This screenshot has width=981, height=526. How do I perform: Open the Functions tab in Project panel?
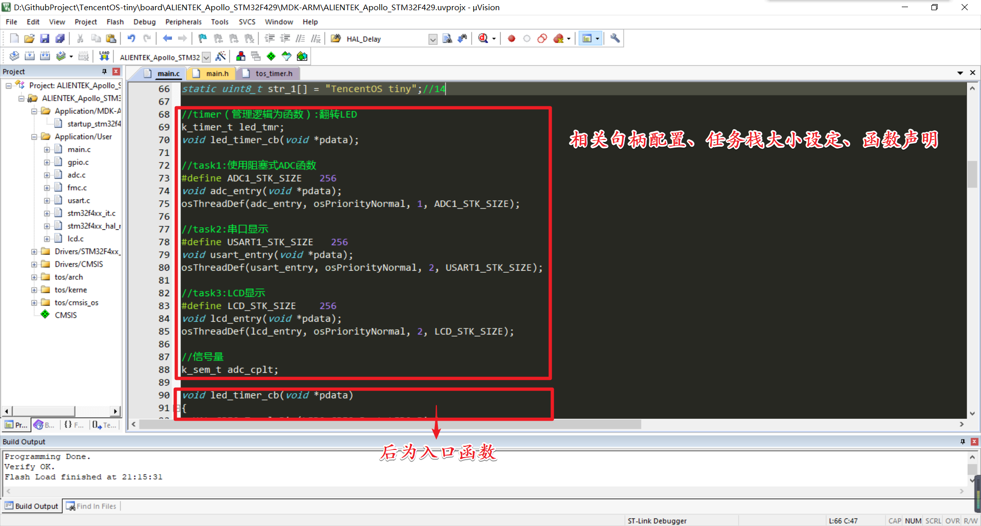pyautogui.click(x=74, y=425)
